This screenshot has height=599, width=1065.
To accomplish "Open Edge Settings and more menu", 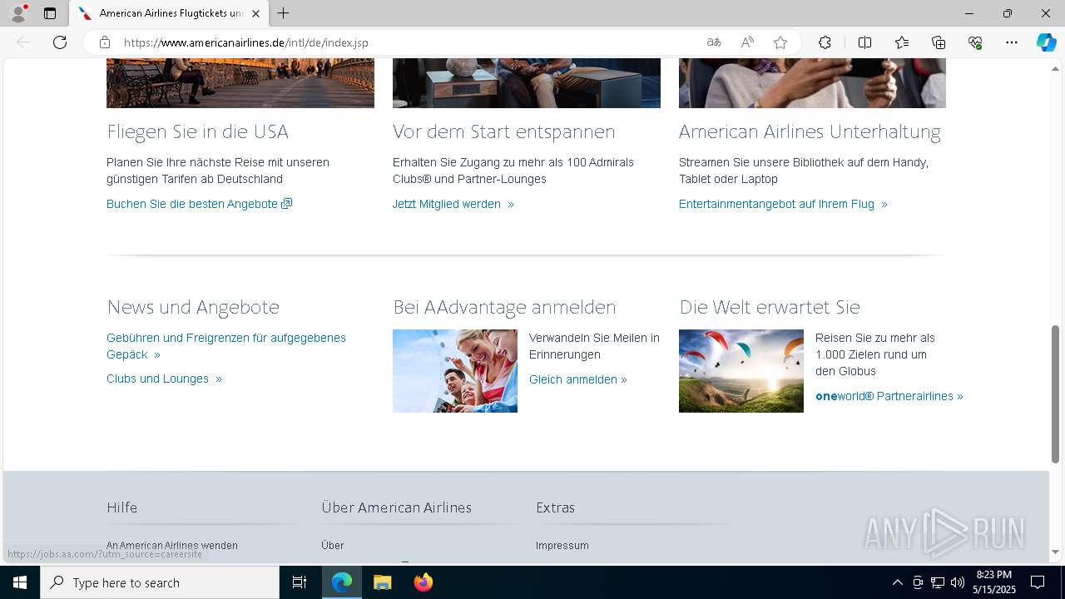I will coord(1012,42).
